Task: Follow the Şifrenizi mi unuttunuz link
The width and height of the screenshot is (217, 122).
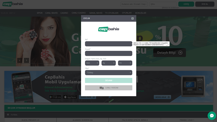Action: 170,8
